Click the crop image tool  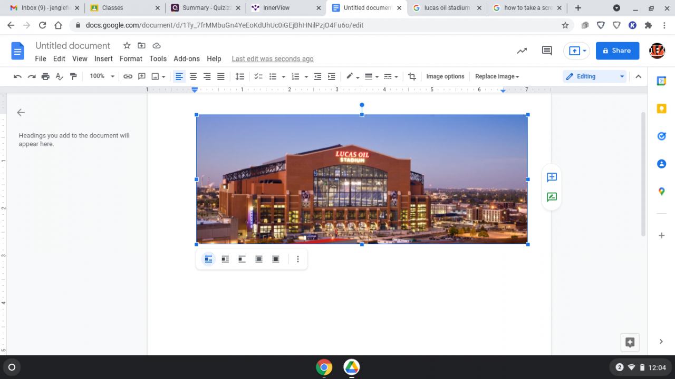412,76
